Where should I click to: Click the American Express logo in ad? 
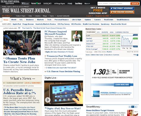point(96,94)
